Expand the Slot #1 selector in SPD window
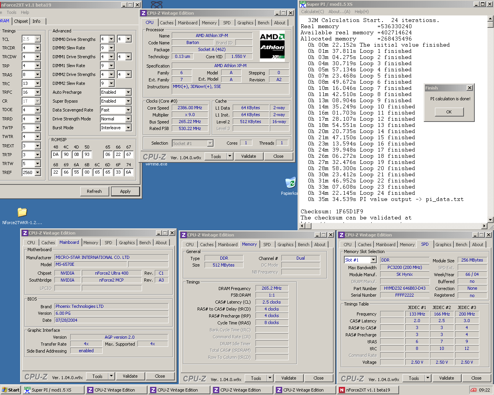This screenshot has width=494, height=395. (373, 260)
